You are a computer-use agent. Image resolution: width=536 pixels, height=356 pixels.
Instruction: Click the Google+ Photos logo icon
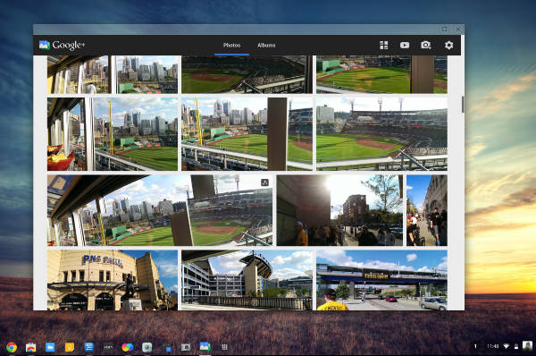click(x=45, y=45)
